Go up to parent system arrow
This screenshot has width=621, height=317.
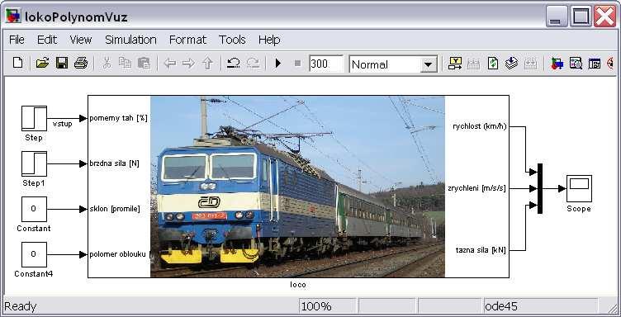click(x=207, y=64)
